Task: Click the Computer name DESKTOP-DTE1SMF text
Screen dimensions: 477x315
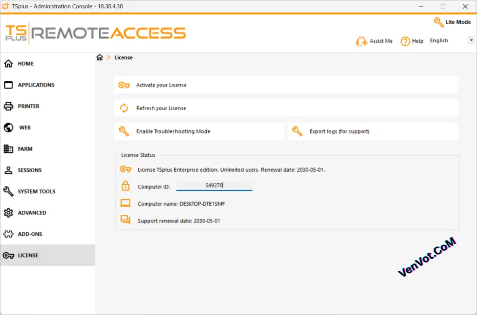Action: (x=181, y=204)
